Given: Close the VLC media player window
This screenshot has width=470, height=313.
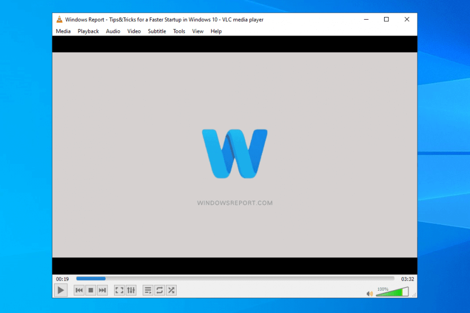Looking at the screenshot, I should click(x=407, y=20).
